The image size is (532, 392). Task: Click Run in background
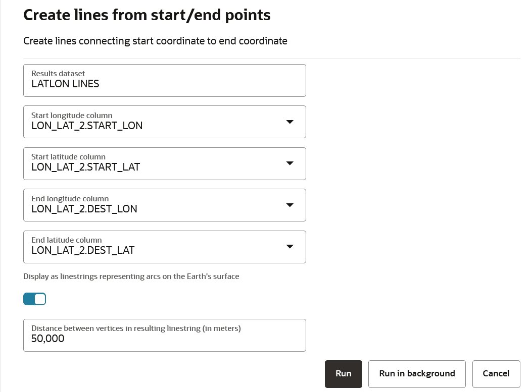click(417, 374)
